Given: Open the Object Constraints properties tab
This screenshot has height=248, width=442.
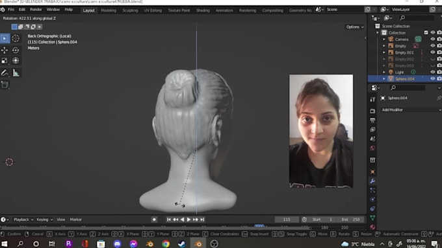Looking at the screenshot, I should click(372, 209).
